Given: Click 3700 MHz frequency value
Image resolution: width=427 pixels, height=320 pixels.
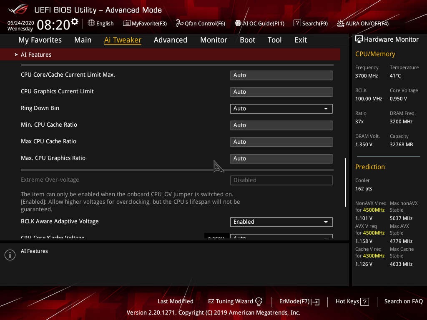Looking at the screenshot, I should click(366, 76).
